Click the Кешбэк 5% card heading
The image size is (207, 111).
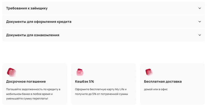tap(84, 81)
